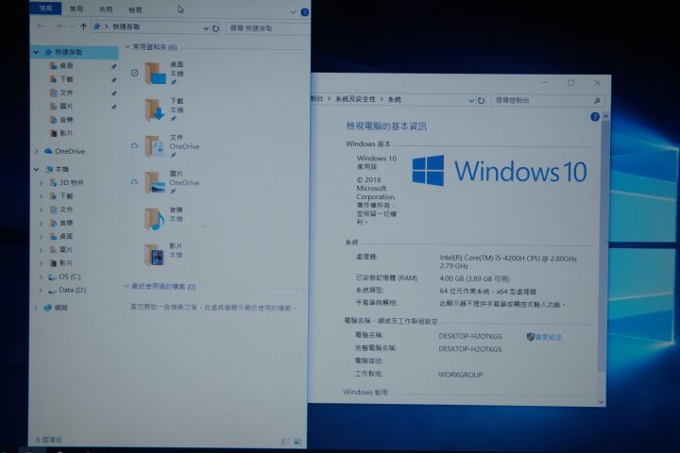Select OneDrive in the navigation pane
This screenshot has width=680, height=453.
click(x=69, y=151)
